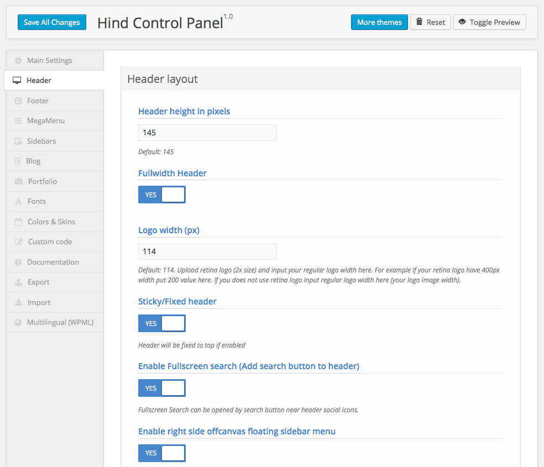Click the Header monitor icon in sidebar
The height and width of the screenshot is (467, 544).
[17, 81]
